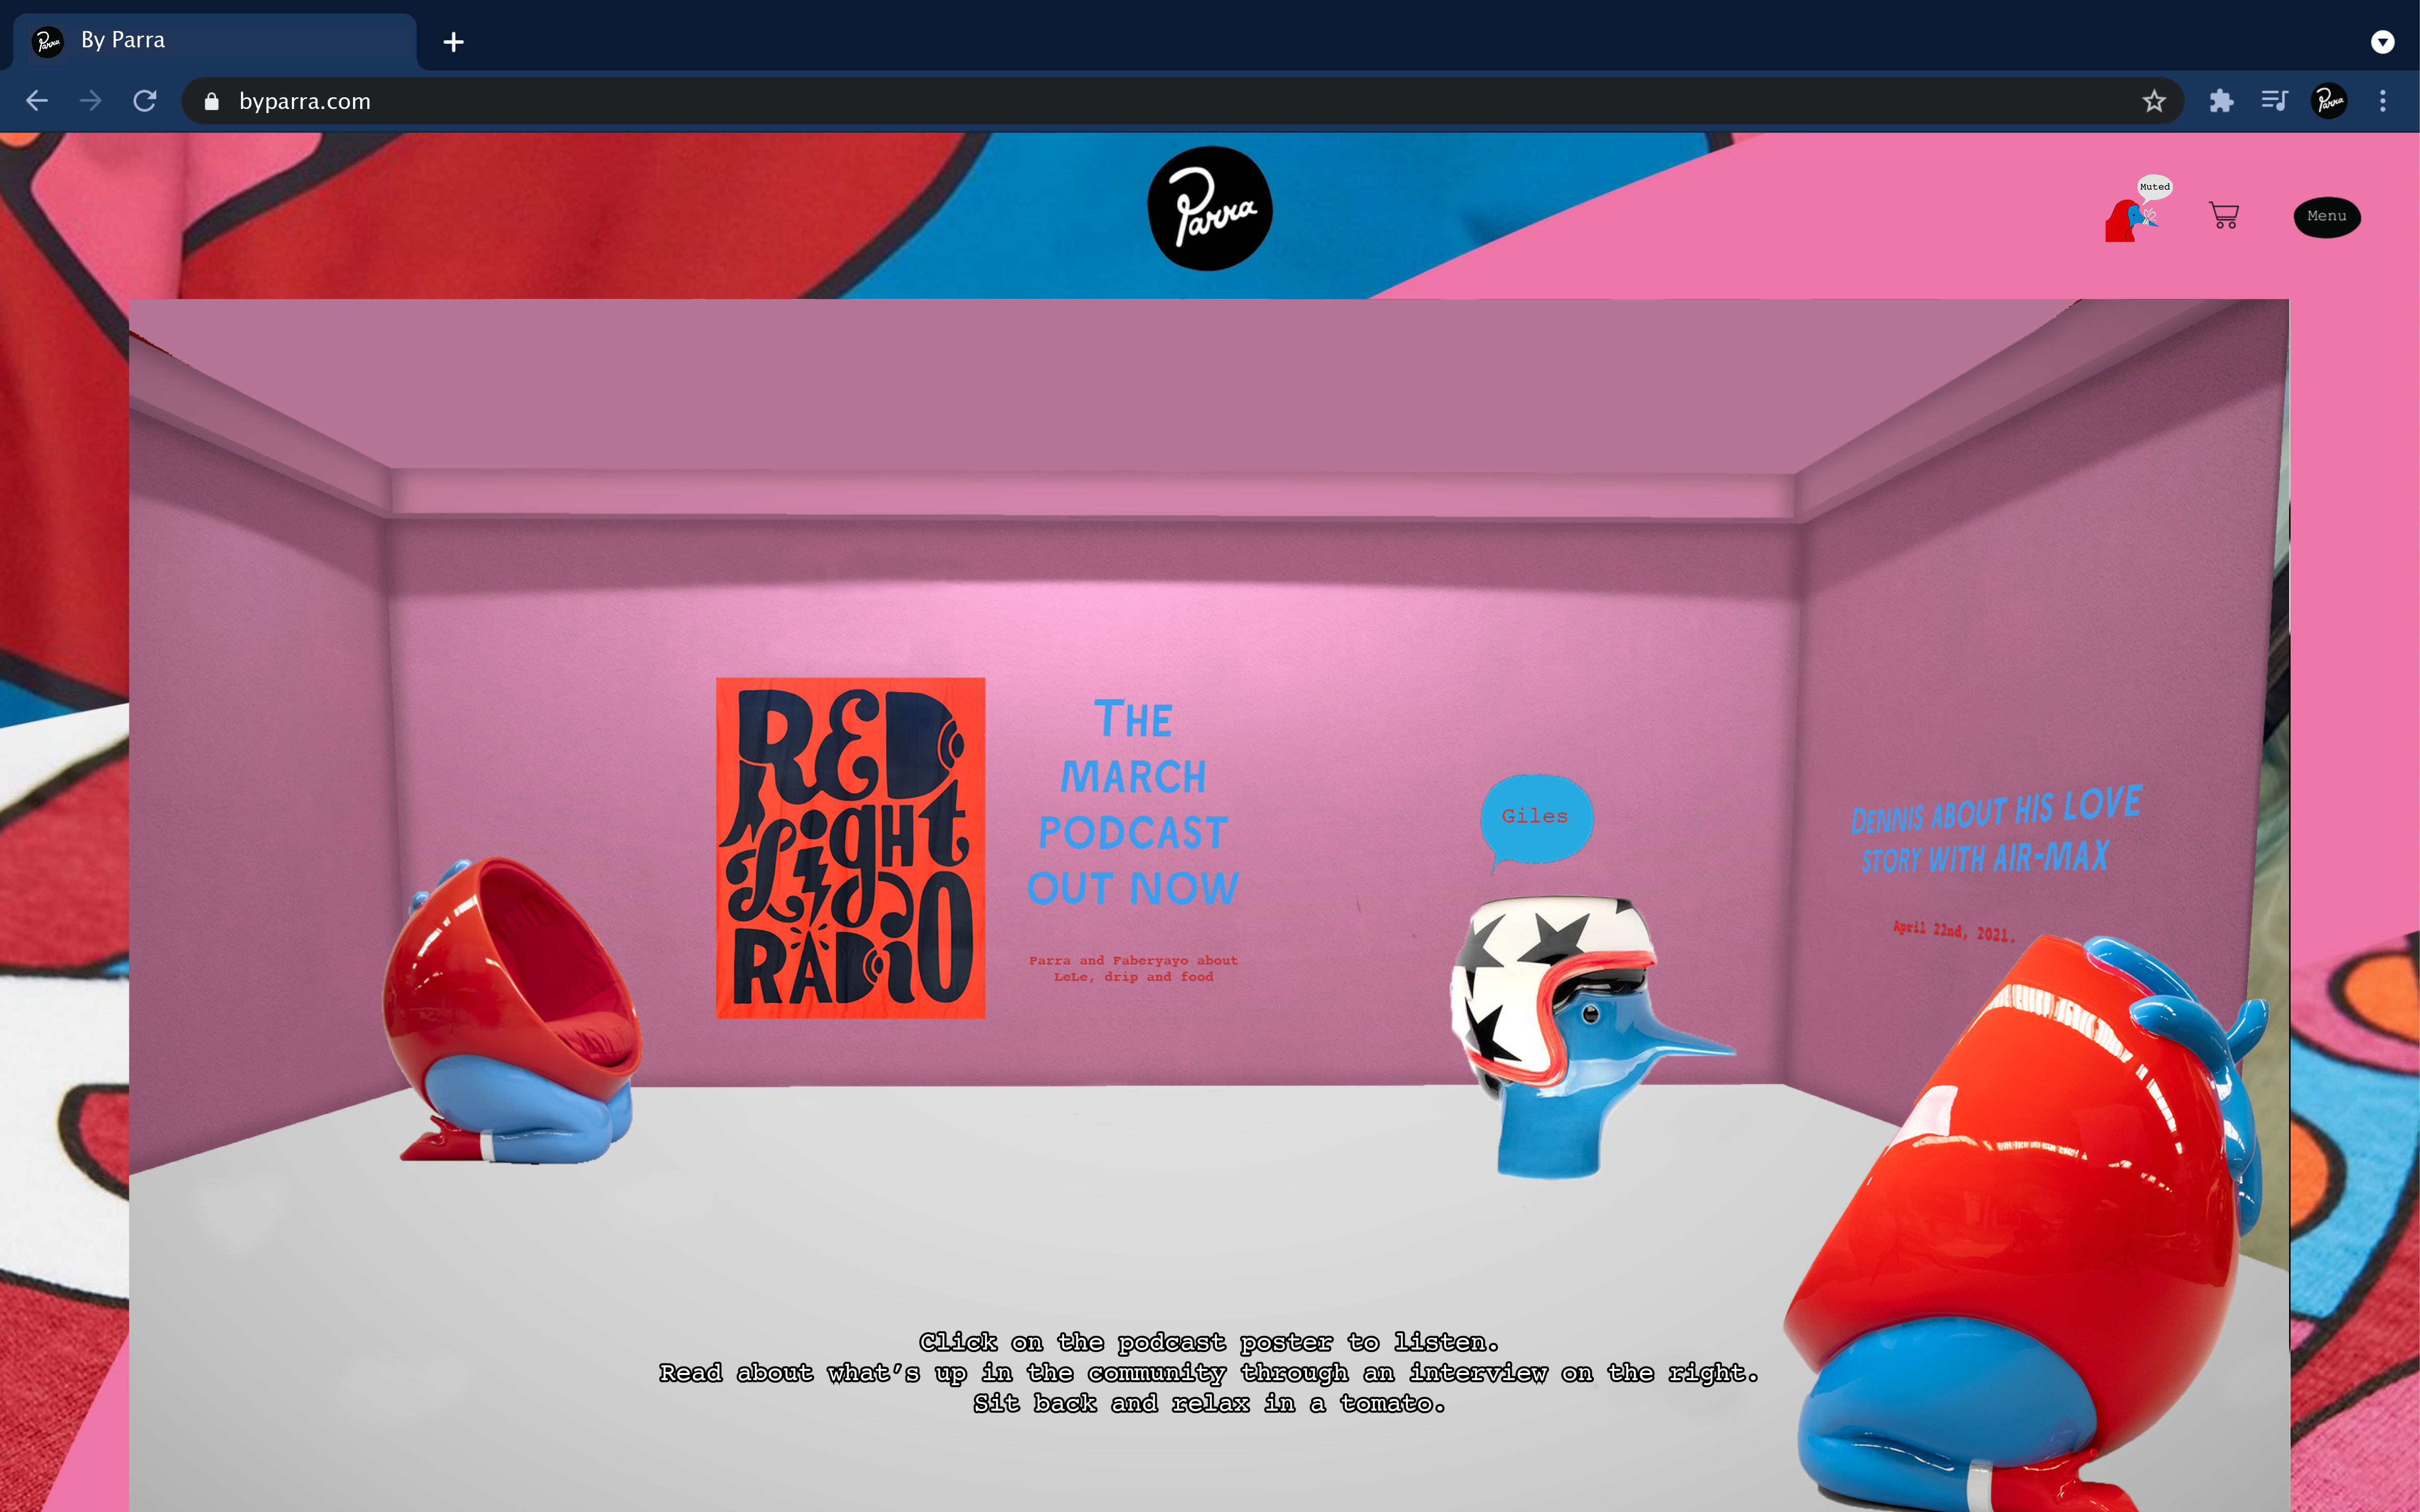Open a new browser tab
This screenshot has height=1512, width=2420.
point(453,42)
